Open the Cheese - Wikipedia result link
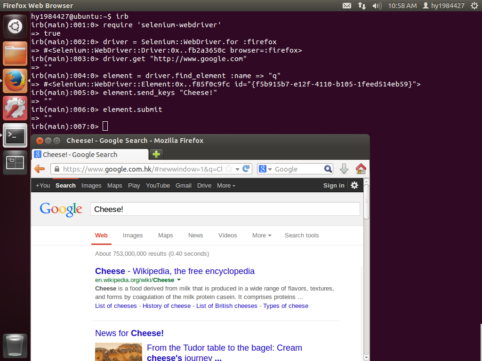The height and width of the screenshot is (361, 482). [x=175, y=271]
